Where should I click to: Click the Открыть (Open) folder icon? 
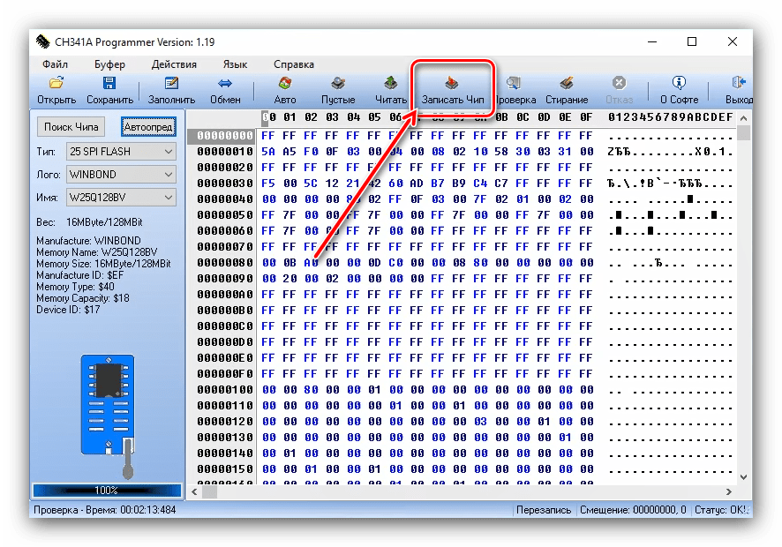[56, 84]
